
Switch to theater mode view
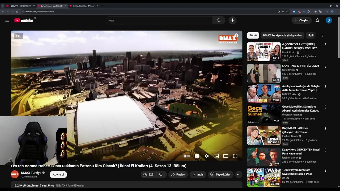(x=226, y=156)
